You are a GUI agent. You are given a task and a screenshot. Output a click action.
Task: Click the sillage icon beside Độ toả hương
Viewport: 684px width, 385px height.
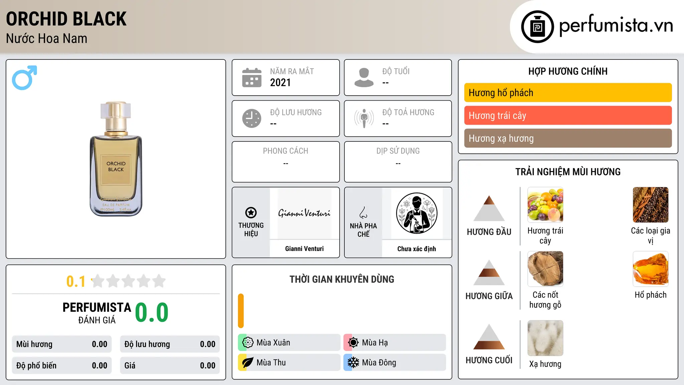364,118
